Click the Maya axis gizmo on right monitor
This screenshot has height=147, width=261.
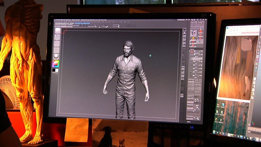(253, 123)
